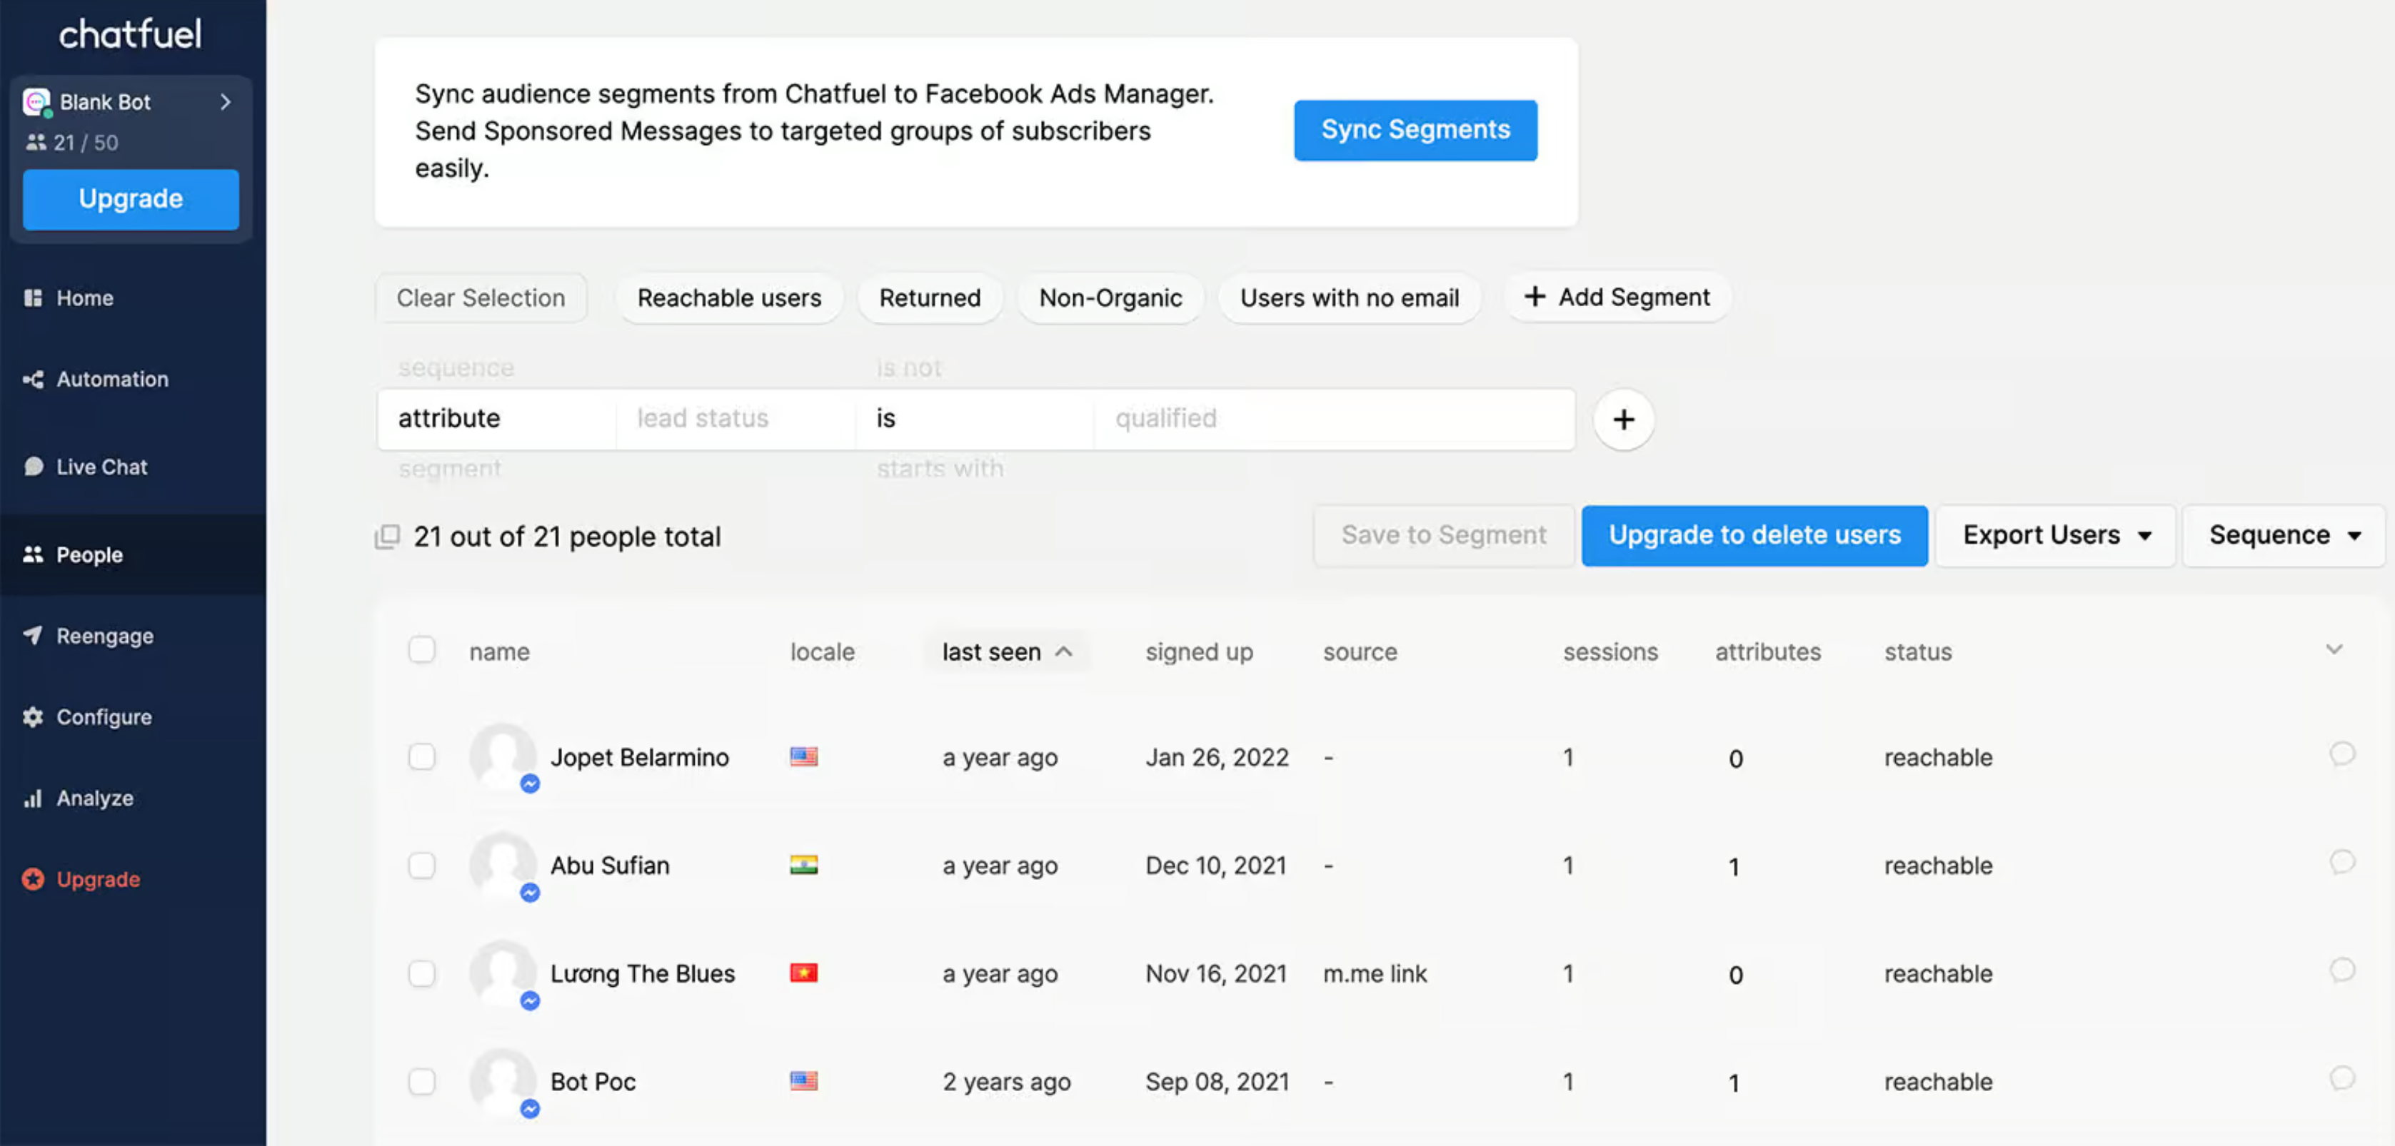Screen dimensions: 2395x1146
Task: Open the Live Chat section
Action: click(101, 467)
